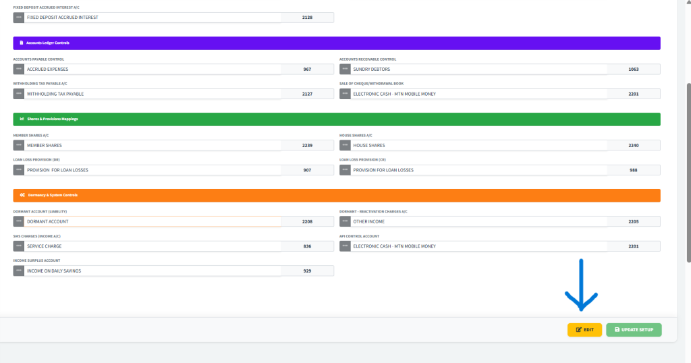Open lookup icon for Fixed Deposit Accrued Interest
This screenshot has height=363, width=691.
click(x=19, y=18)
